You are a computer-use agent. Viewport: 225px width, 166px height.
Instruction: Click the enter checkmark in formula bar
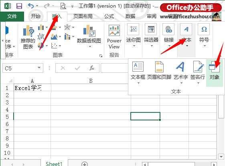[x=77, y=68]
